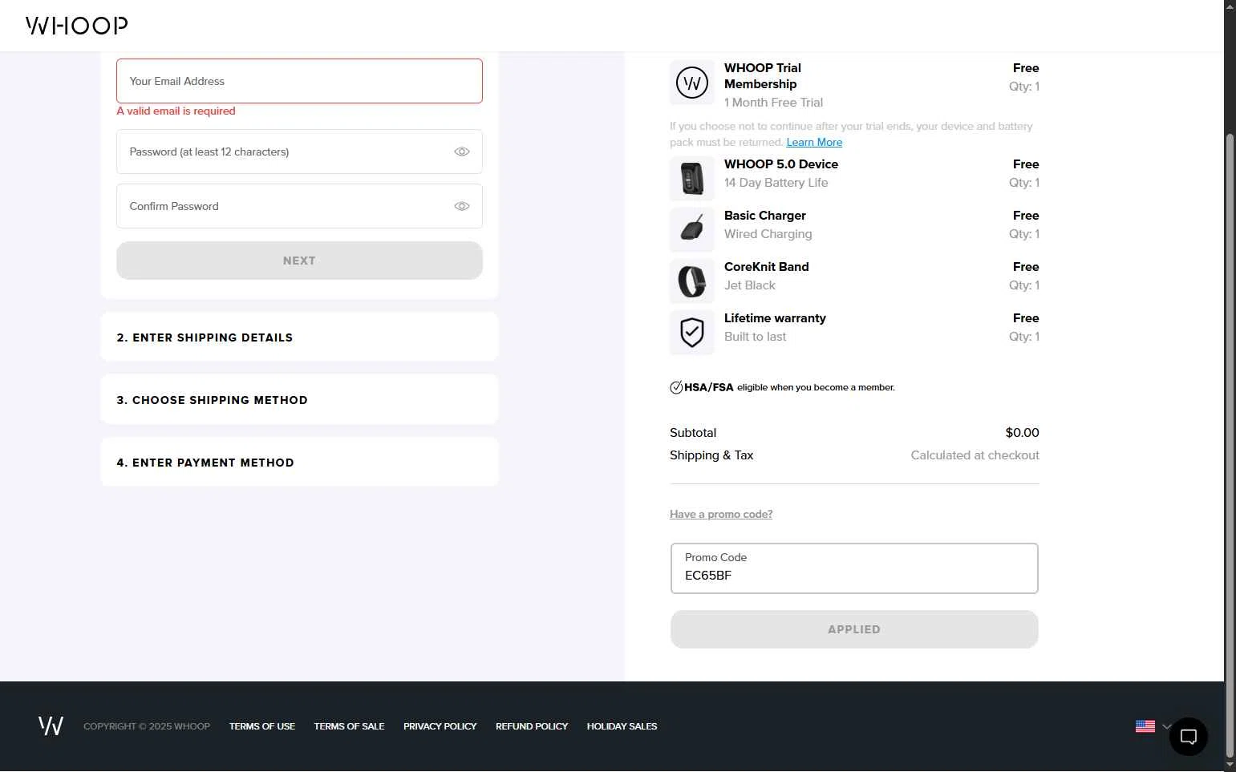This screenshot has width=1236, height=772.
Task: Click the NEXT button
Action: click(299, 261)
